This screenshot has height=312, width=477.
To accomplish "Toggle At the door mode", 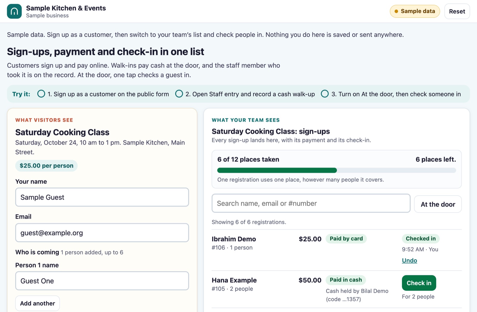I will [x=438, y=204].
